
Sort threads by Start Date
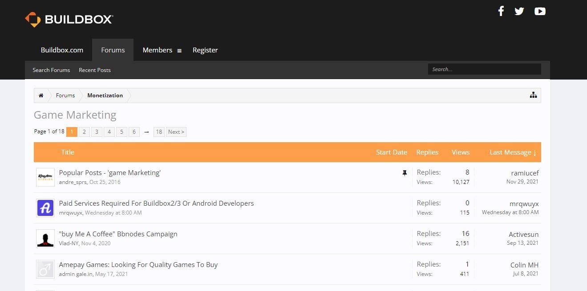pos(392,152)
